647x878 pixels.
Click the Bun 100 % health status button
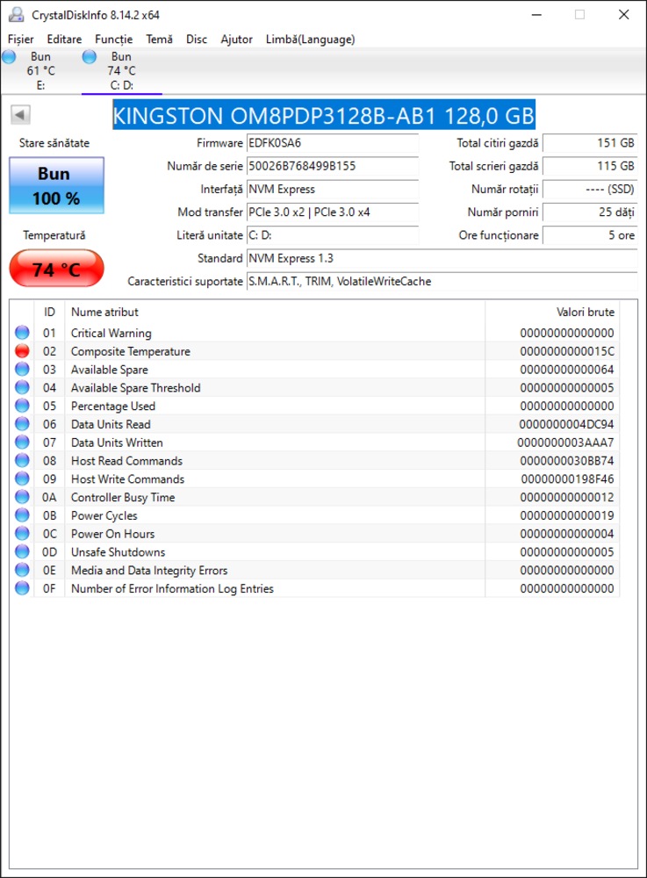click(x=56, y=185)
